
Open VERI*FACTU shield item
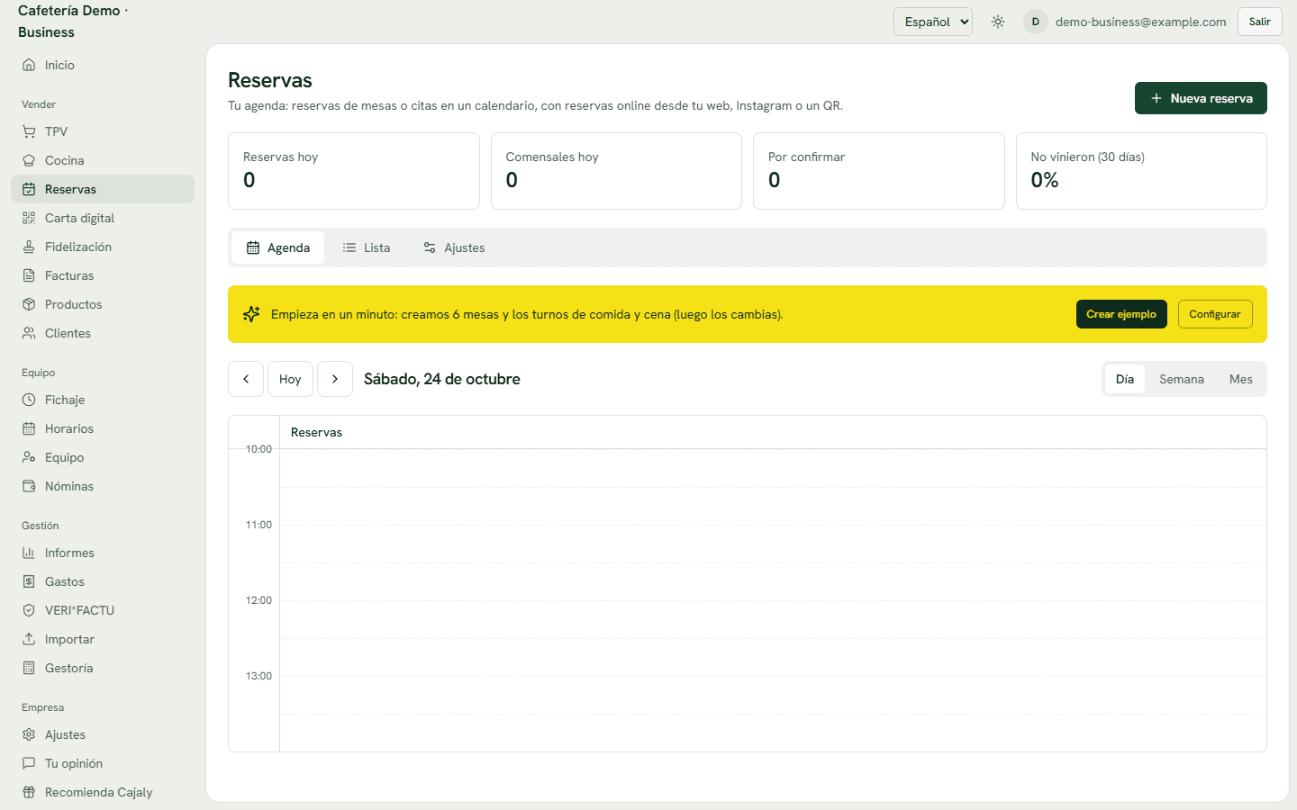tap(103, 610)
